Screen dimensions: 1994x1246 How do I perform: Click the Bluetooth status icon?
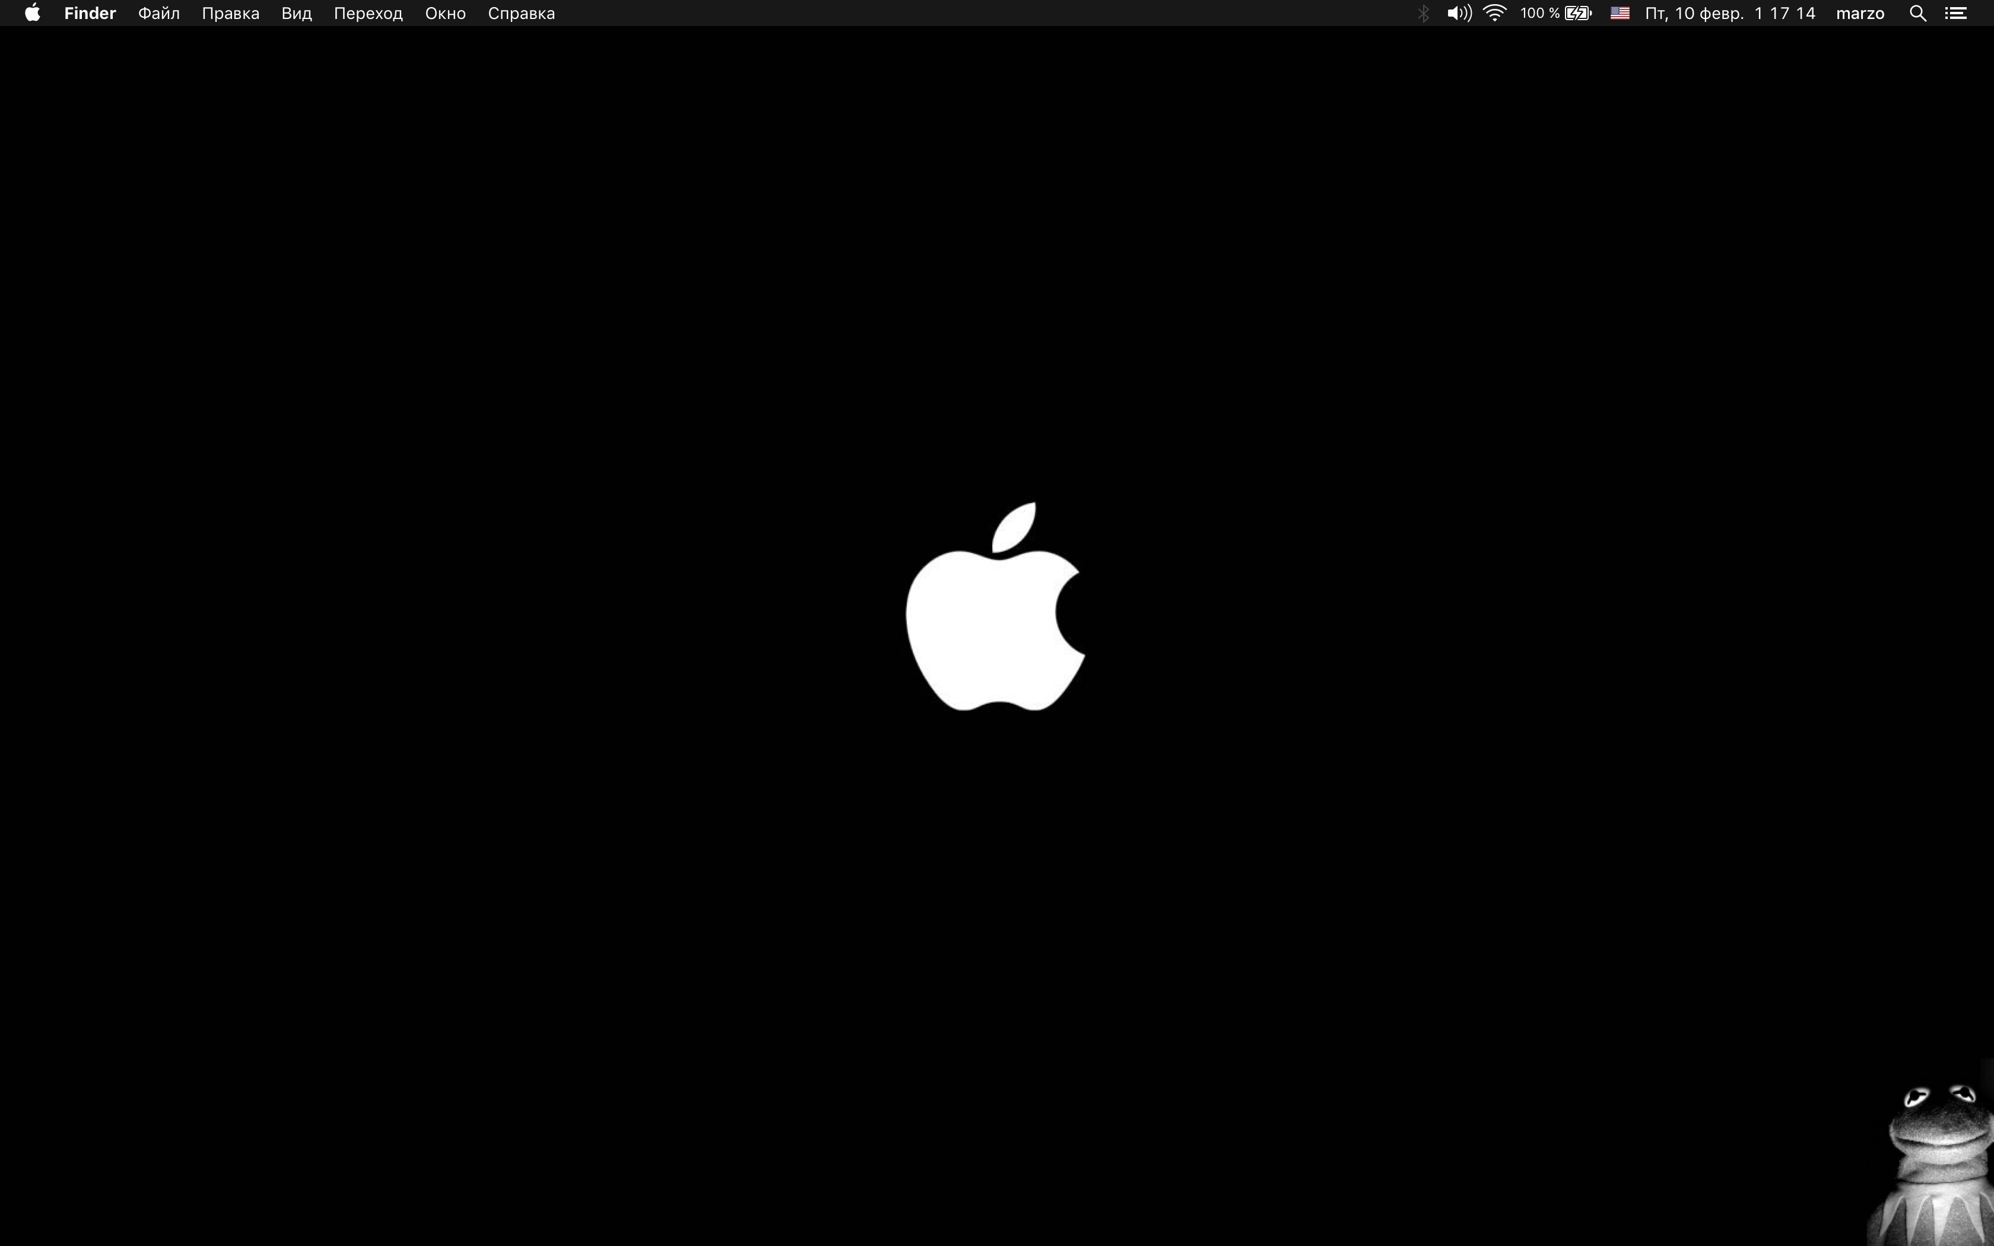[x=1423, y=13]
